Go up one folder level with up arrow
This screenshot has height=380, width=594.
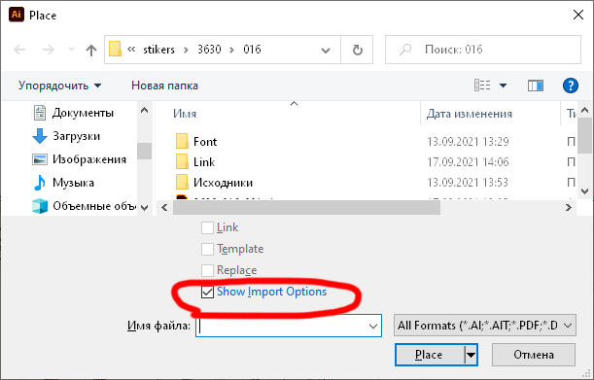91,50
